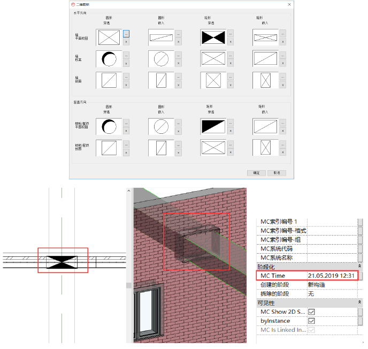Browse symbol for wall section round penetrating
This screenshot has width=368, height=349.
click(126, 77)
